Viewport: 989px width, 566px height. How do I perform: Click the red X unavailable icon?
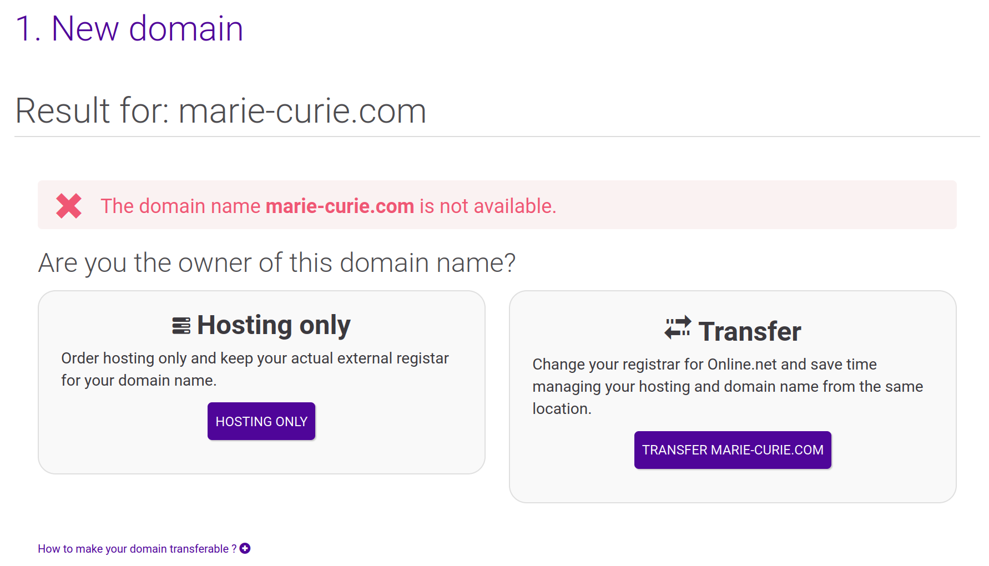coord(69,206)
